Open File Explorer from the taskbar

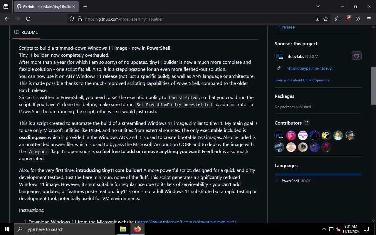(123, 229)
